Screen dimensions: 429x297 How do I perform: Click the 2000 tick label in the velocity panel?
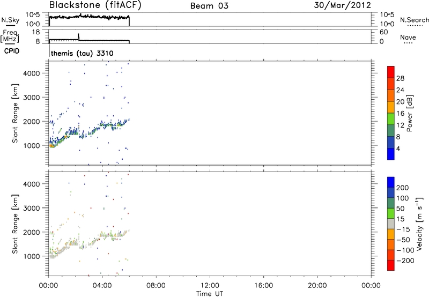[32, 232]
